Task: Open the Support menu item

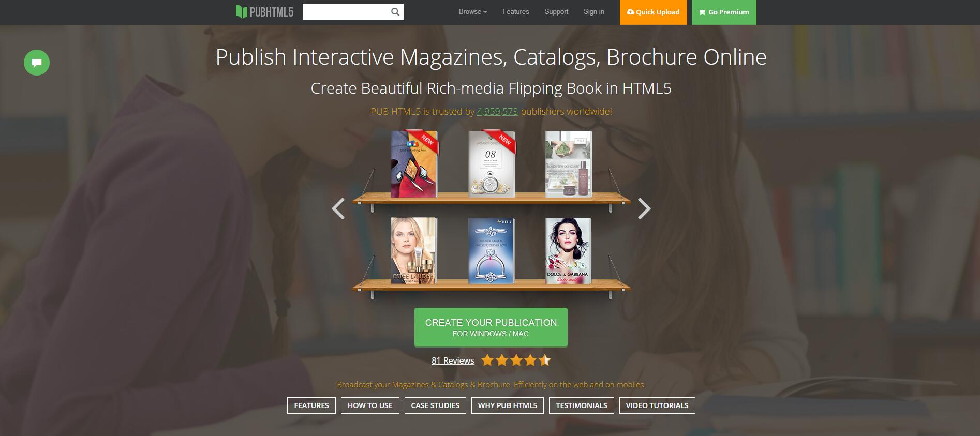Action: coord(556,12)
